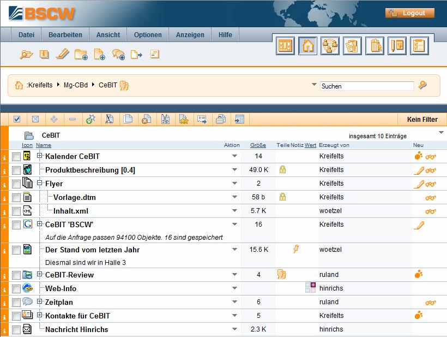Open the Mg-CBd breadcrumb link
The width and height of the screenshot is (447, 337).
(x=76, y=85)
